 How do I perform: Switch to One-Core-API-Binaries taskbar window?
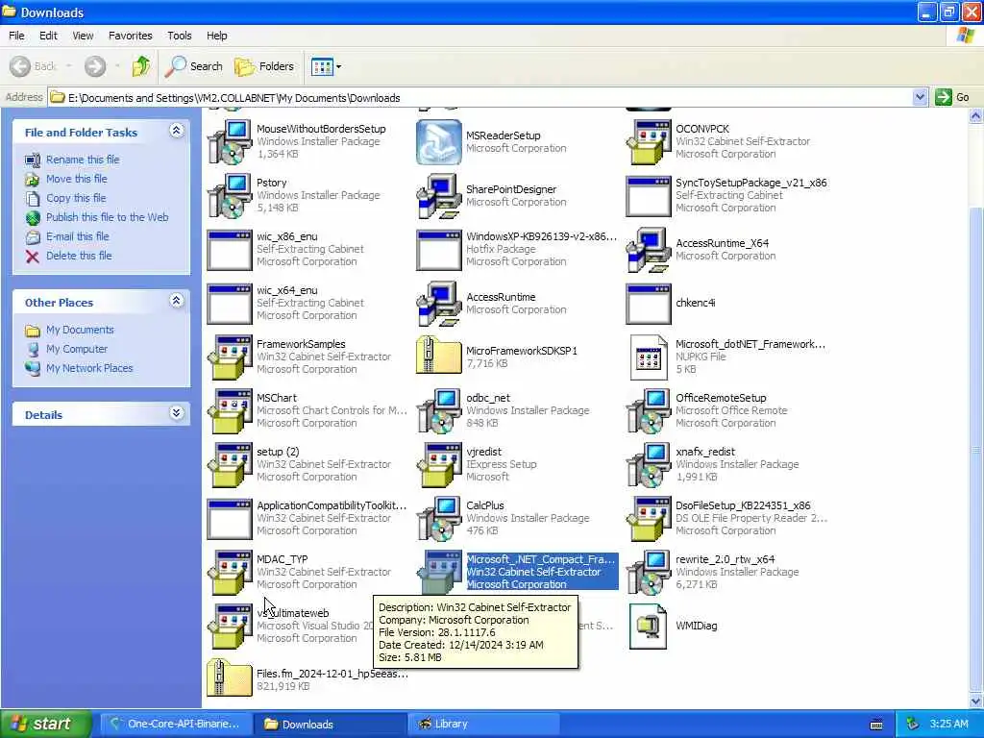point(175,724)
